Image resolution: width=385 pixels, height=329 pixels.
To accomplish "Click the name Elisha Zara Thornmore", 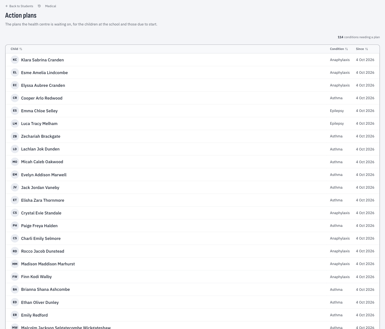I will coord(42,200).
